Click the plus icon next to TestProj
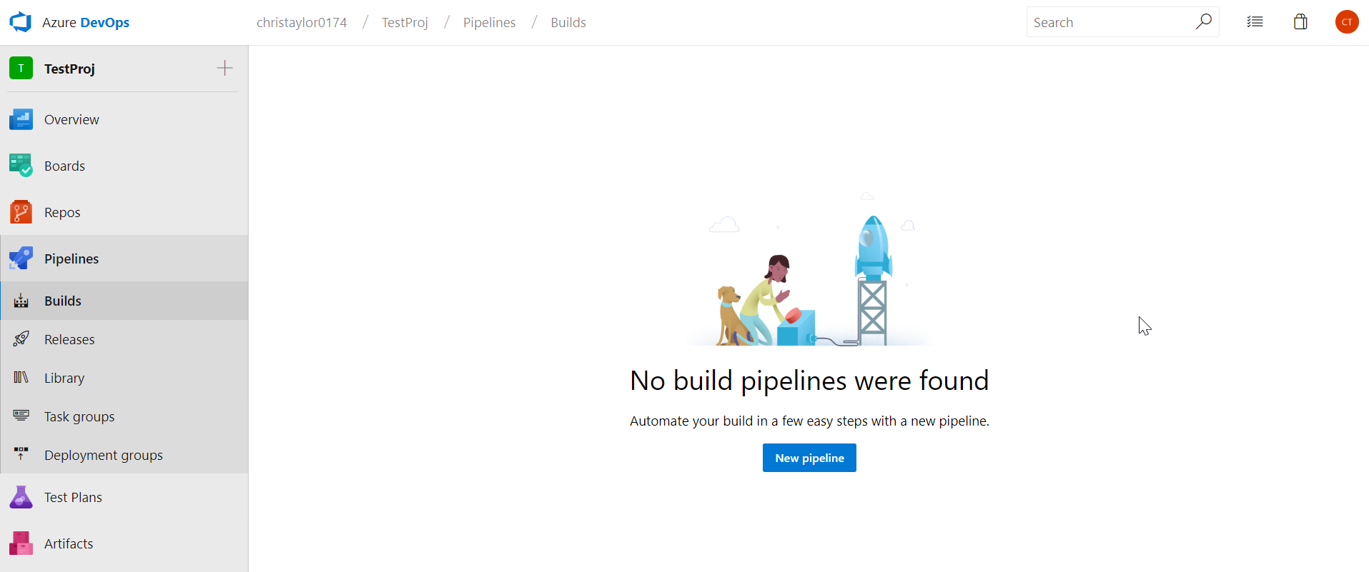 [x=224, y=69]
